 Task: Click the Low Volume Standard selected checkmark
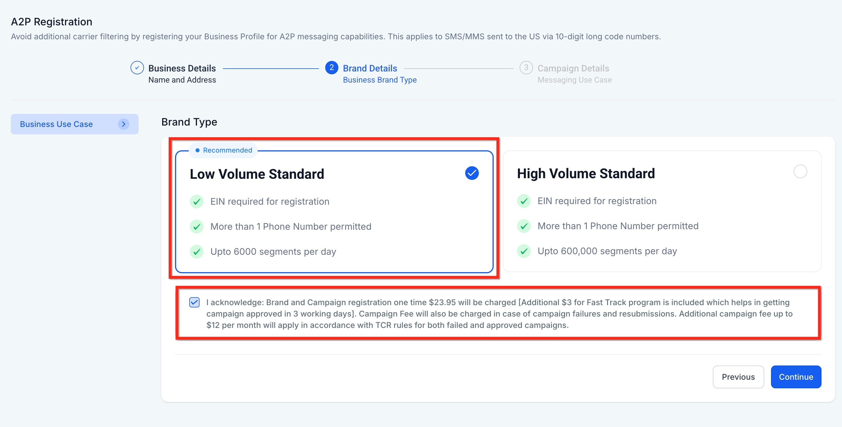pyautogui.click(x=472, y=173)
